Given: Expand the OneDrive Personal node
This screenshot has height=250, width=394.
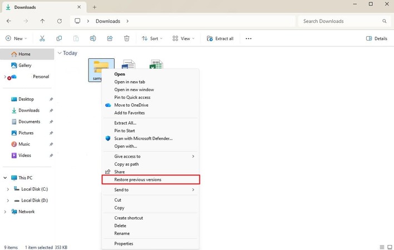Looking at the screenshot, I should click(5, 77).
